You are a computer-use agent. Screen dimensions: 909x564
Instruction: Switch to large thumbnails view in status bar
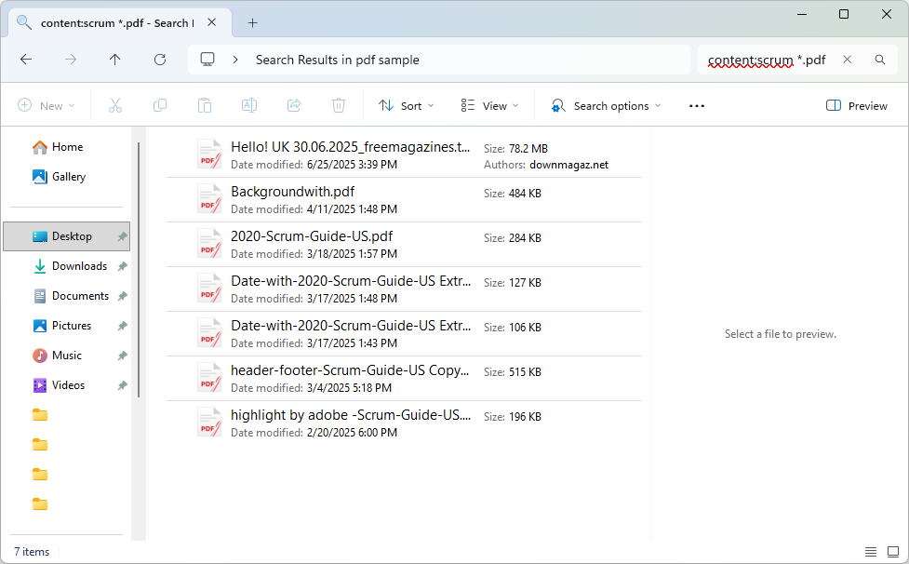pyautogui.click(x=895, y=552)
